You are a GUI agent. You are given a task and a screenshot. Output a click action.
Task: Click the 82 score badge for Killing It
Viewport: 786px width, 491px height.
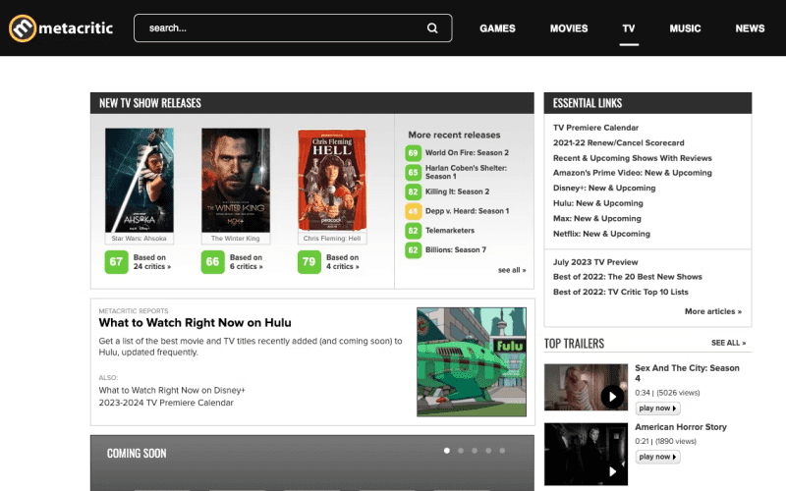(413, 191)
